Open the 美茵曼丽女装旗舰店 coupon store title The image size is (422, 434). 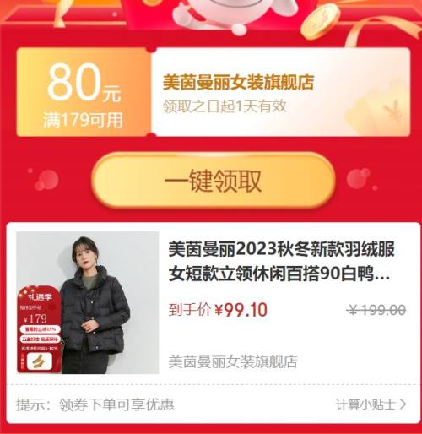click(238, 82)
